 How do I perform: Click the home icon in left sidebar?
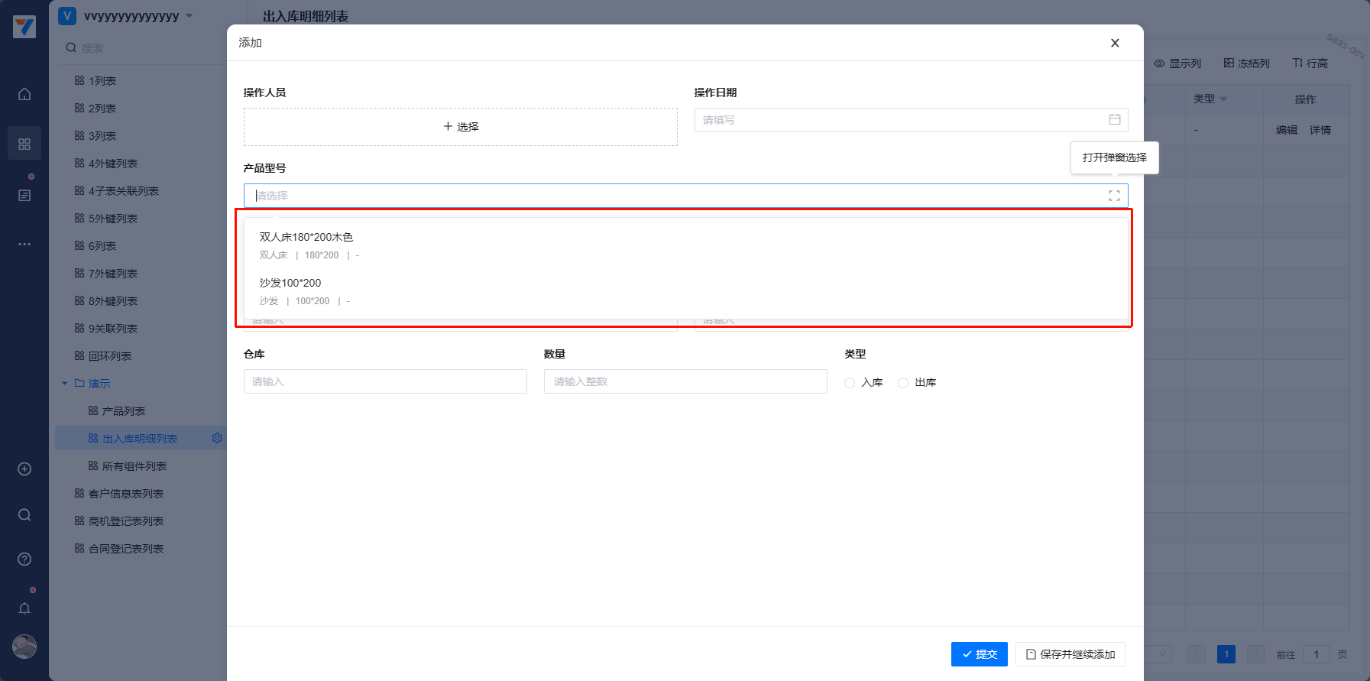pyautogui.click(x=24, y=94)
